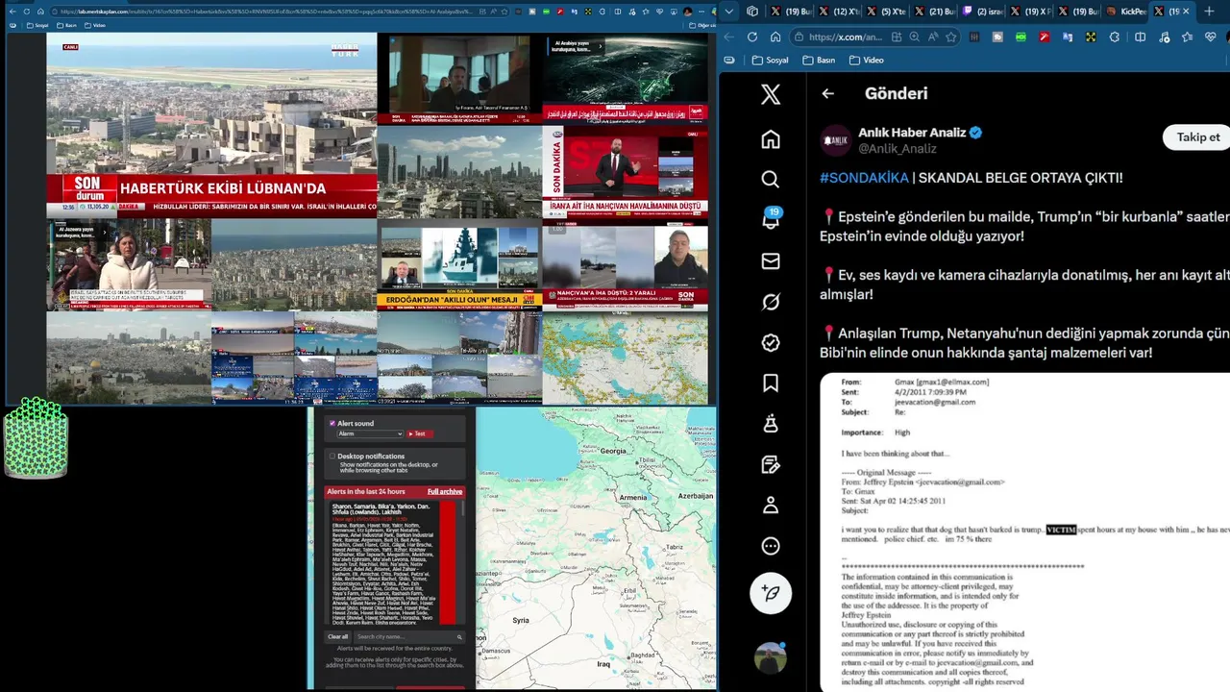Open the flight tracker map tile
The image size is (1230, 692).
(x=625, y=358)
